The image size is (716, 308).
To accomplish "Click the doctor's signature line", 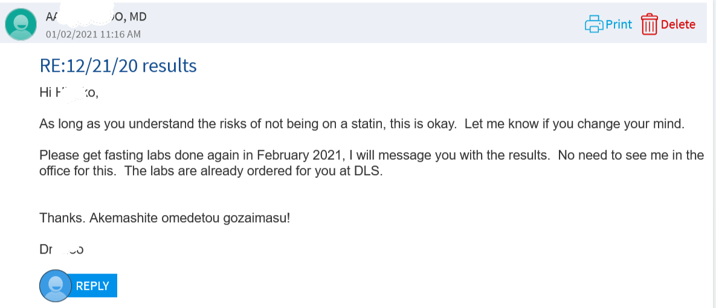I will pyautogui.click(x=61, y=249).
